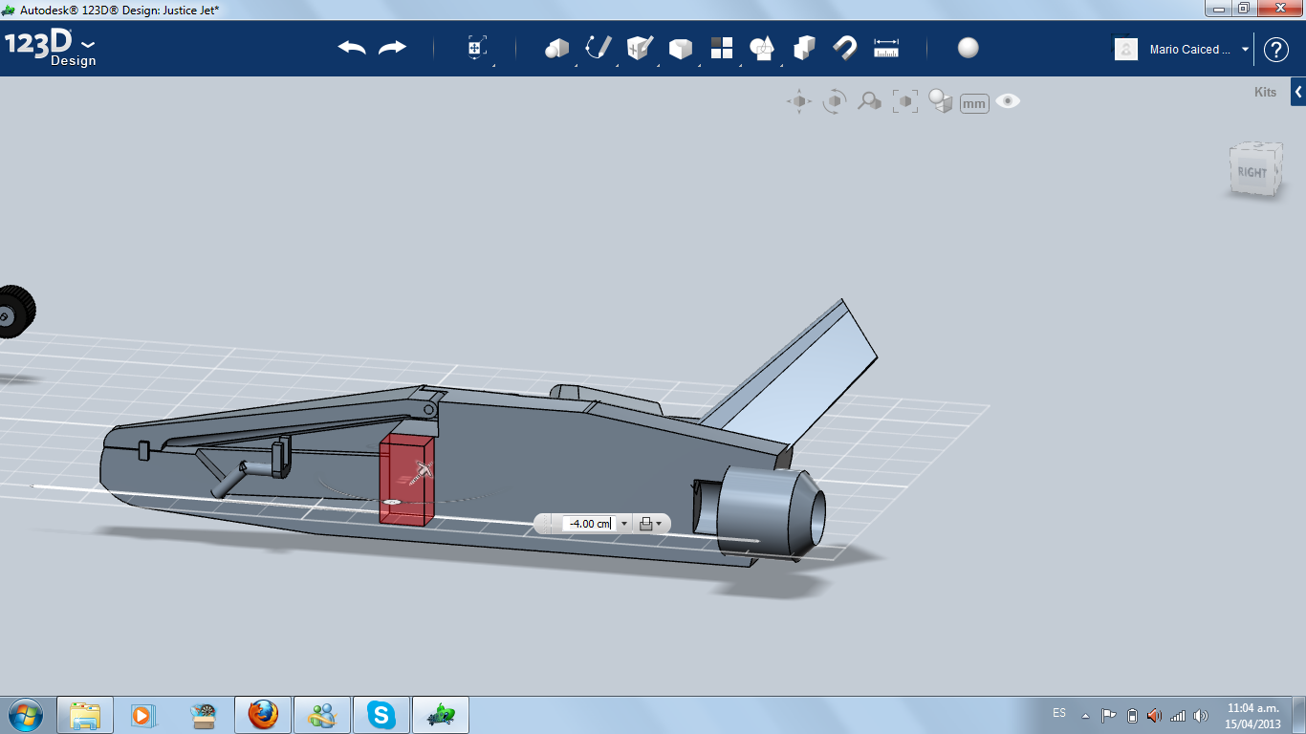Open the Transform tool menu
The width and height of the screenshot is (1306, 734).
pos(477,48)
